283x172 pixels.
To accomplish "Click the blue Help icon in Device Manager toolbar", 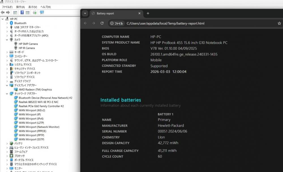I will coord(22,12).
